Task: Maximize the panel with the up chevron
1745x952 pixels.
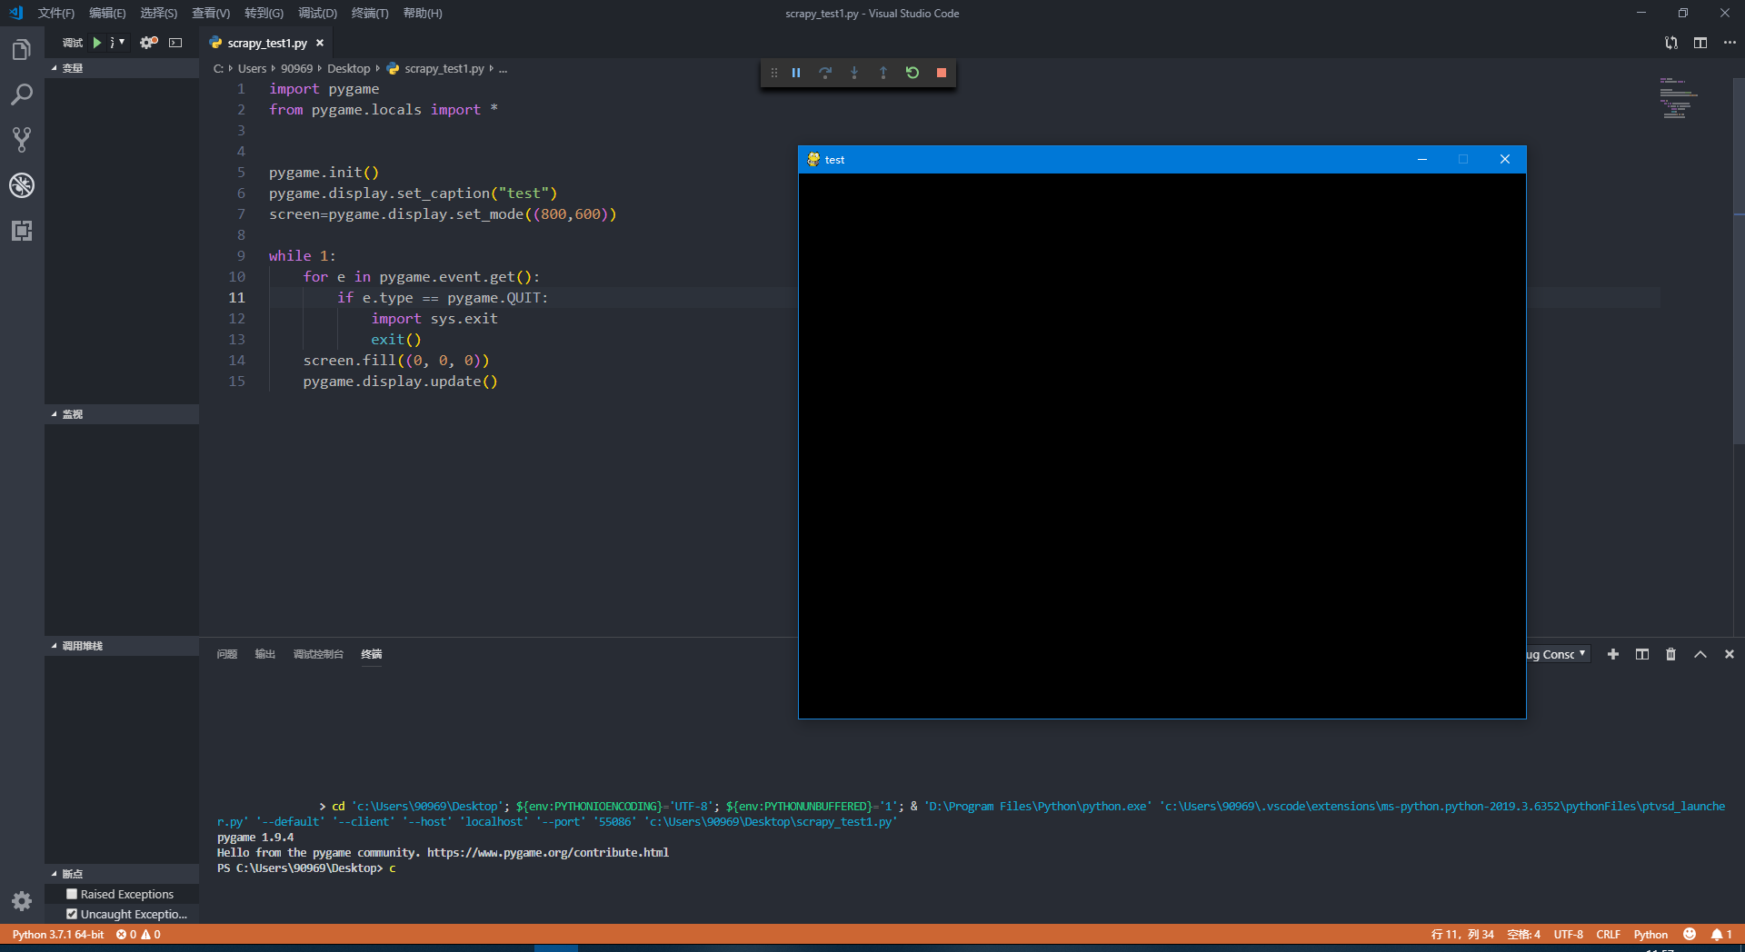Action: click(1700, 654)
